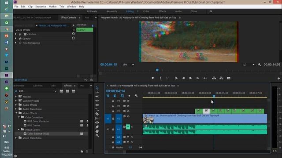The image size is (282, 158).
Task: Switch to the Color workspace
Action: [146, 11]
